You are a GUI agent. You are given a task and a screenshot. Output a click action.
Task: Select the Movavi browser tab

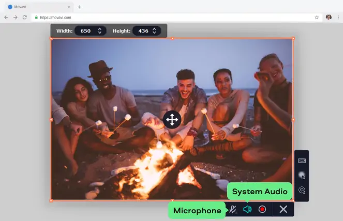coord(39,7)
